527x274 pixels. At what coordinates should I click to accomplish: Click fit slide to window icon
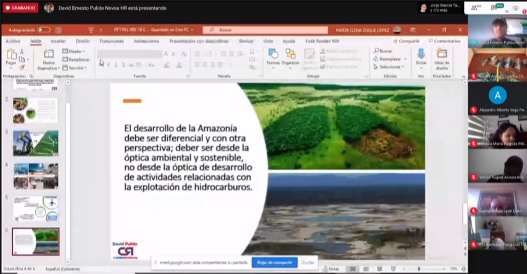(x=463, y=269)
